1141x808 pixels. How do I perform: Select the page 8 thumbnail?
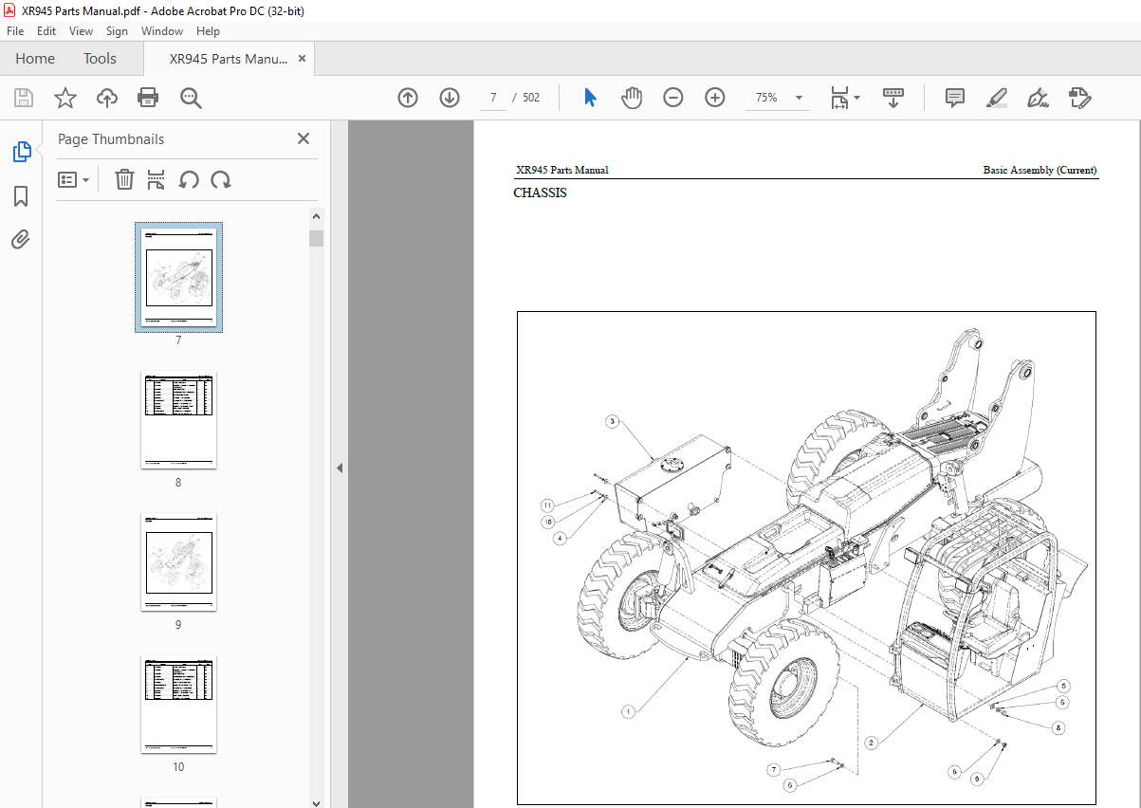[x=178, y=419]
